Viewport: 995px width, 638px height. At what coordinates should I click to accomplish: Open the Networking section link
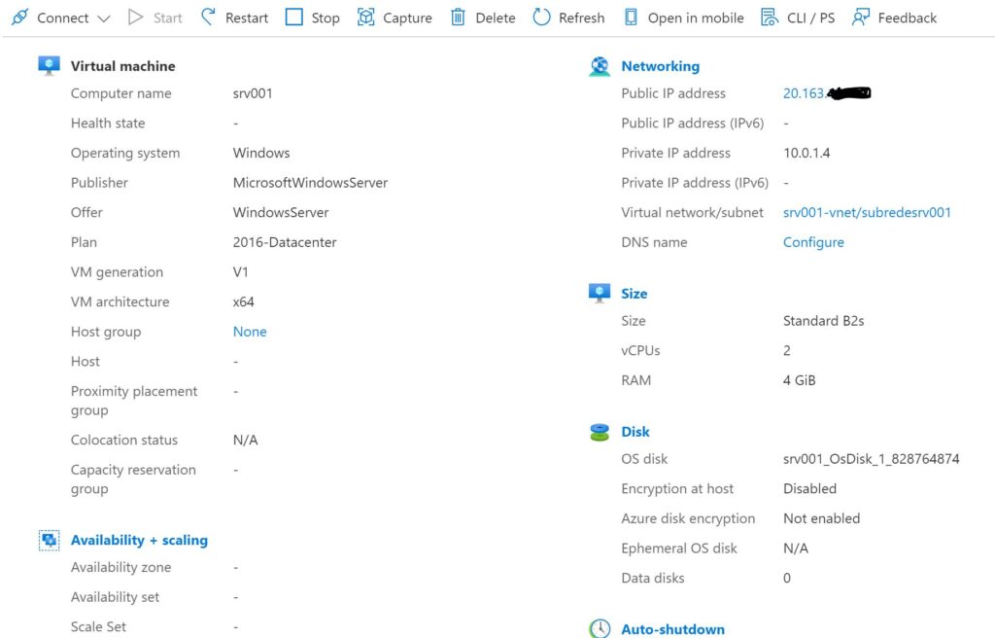tap(661, 66)
